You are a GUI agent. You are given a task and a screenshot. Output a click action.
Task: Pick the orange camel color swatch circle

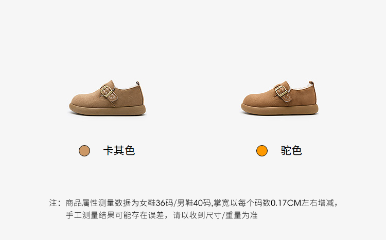coord(261,151)
